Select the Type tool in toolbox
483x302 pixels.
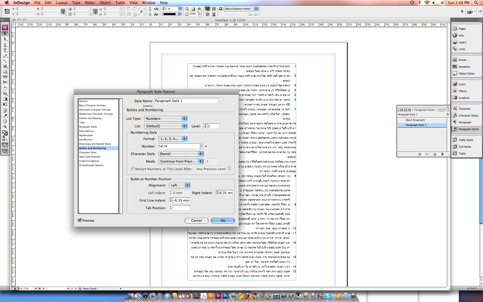[5, 50]
